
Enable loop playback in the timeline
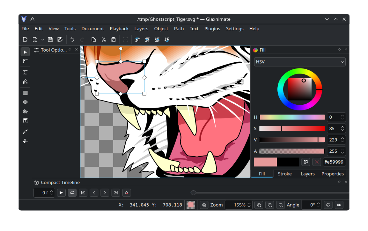click(72, 192)
